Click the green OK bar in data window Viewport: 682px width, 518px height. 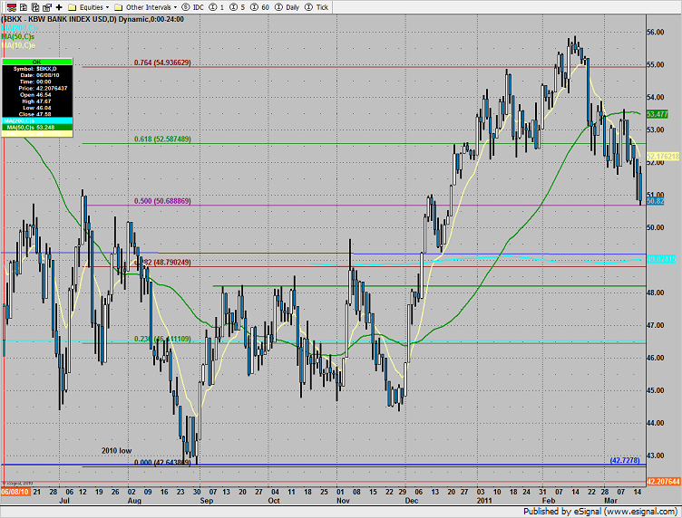(37, 62)
